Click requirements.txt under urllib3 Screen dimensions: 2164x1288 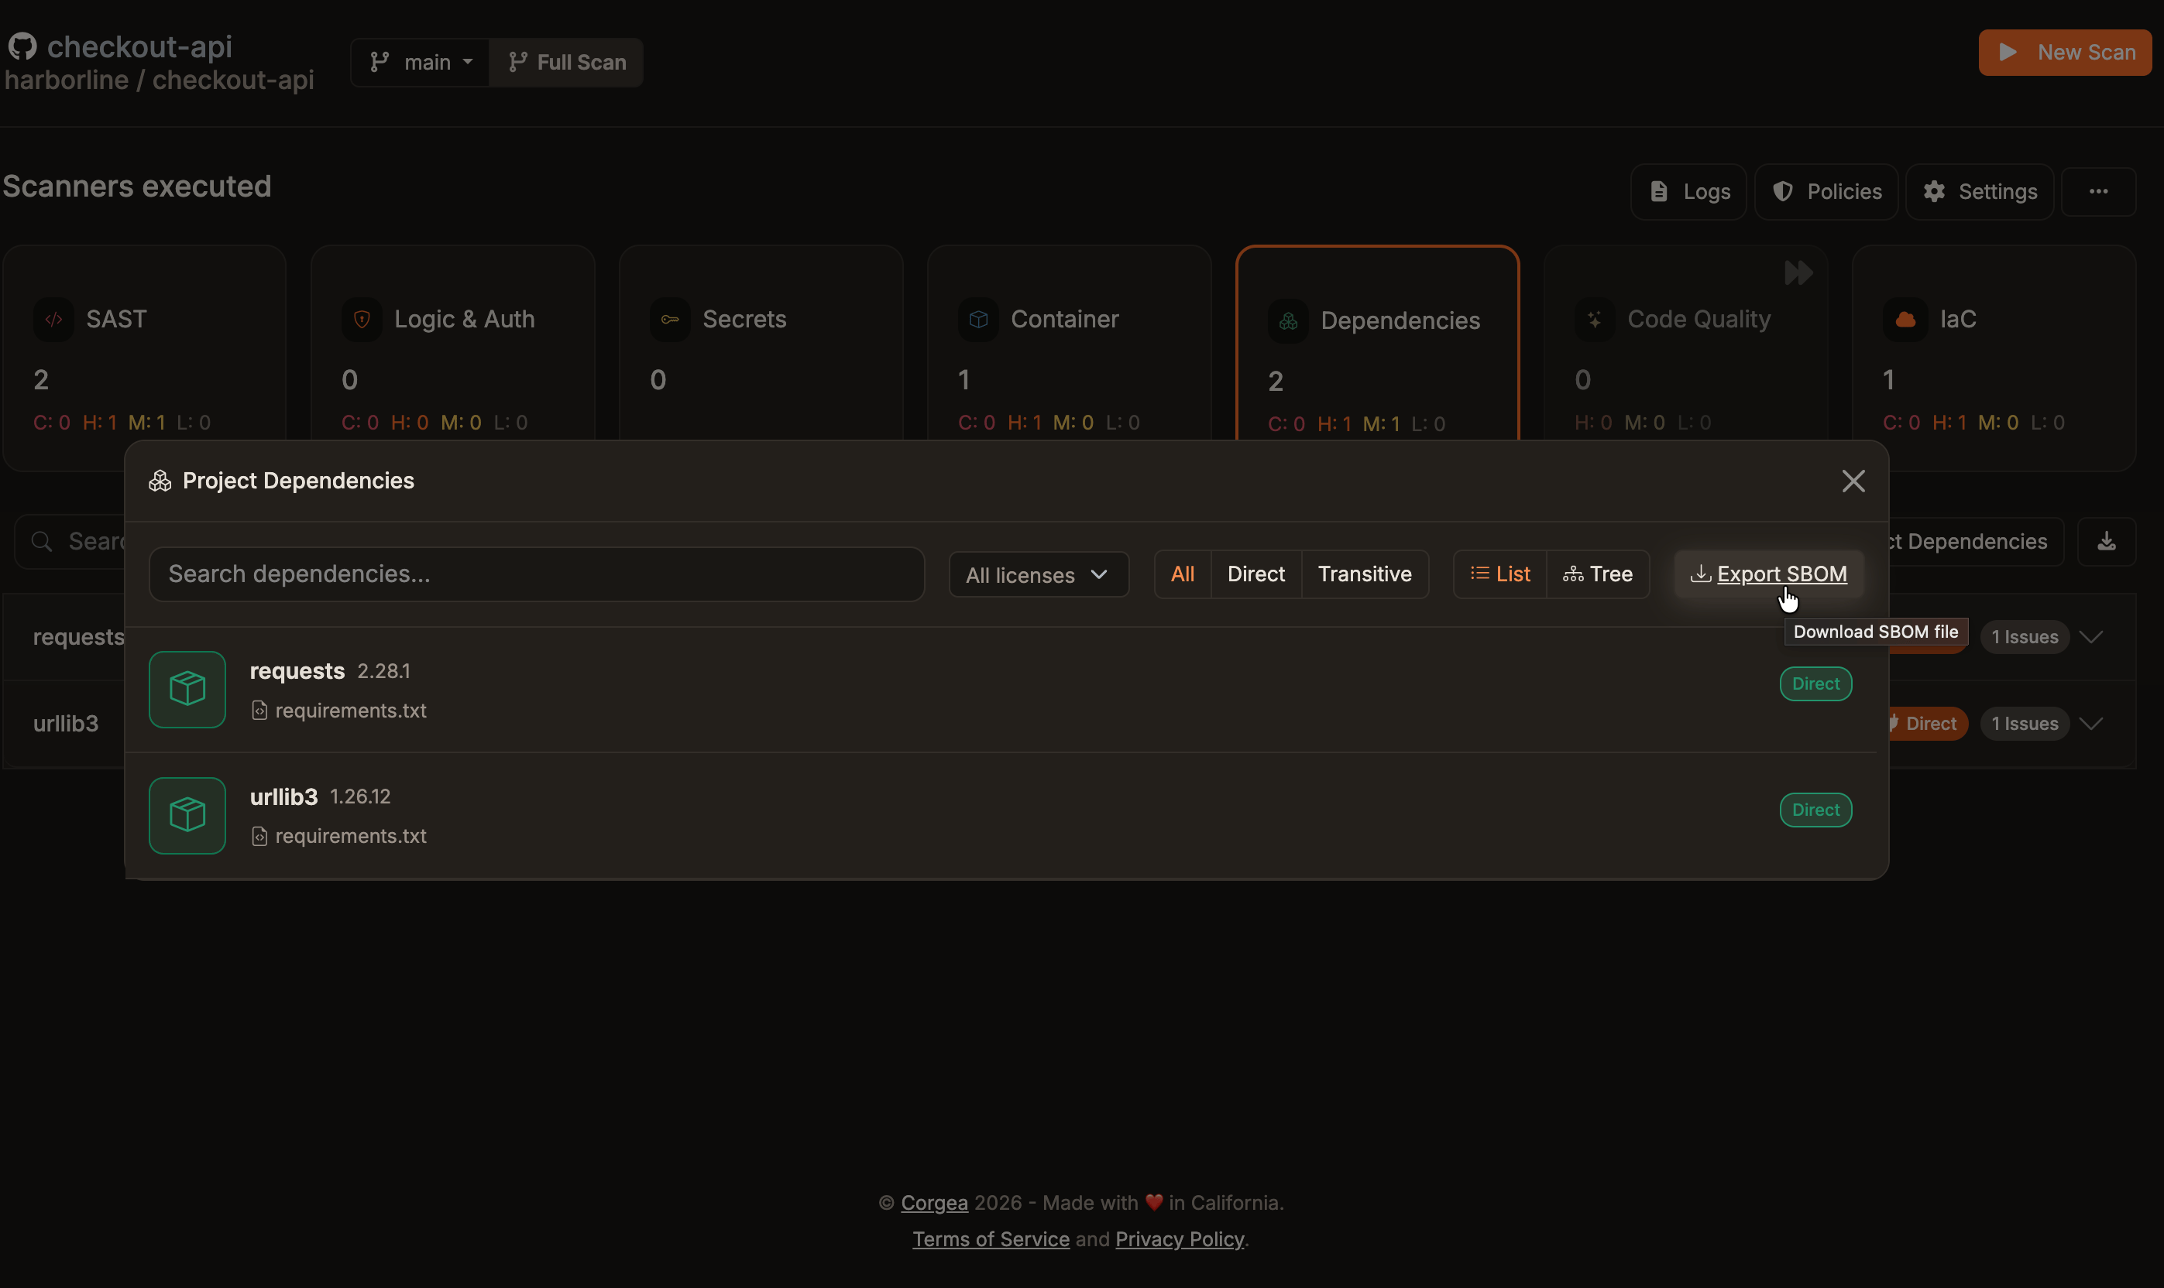pos(351,836)
